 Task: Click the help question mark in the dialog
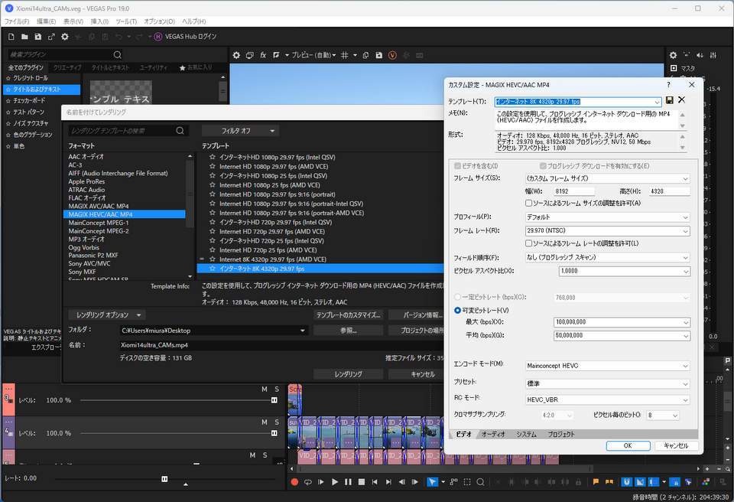click(668, 85)
